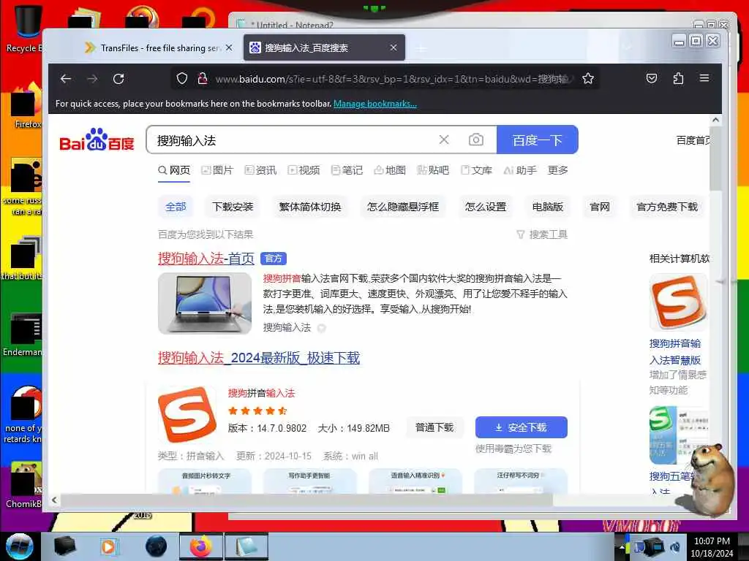This screenshot has width=749, height=561.
Task: Click the blue 安全下载 button
Action: 521,427
